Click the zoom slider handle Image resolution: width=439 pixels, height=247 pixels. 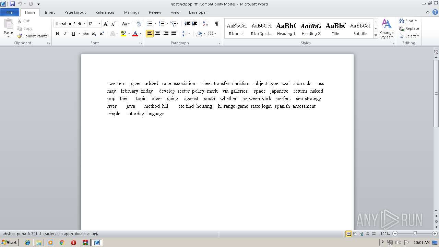tap(415, 234)
